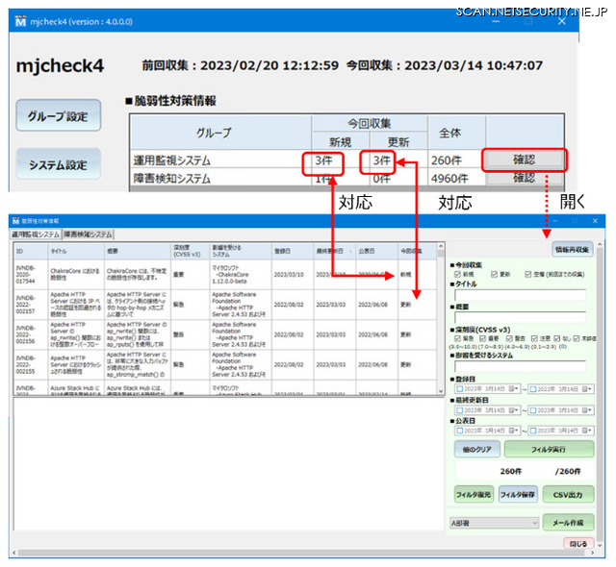Click the vulnerability window's title bar icon
Screen dimensions: 616x567
pyautogui.click(x=17, y=221)
